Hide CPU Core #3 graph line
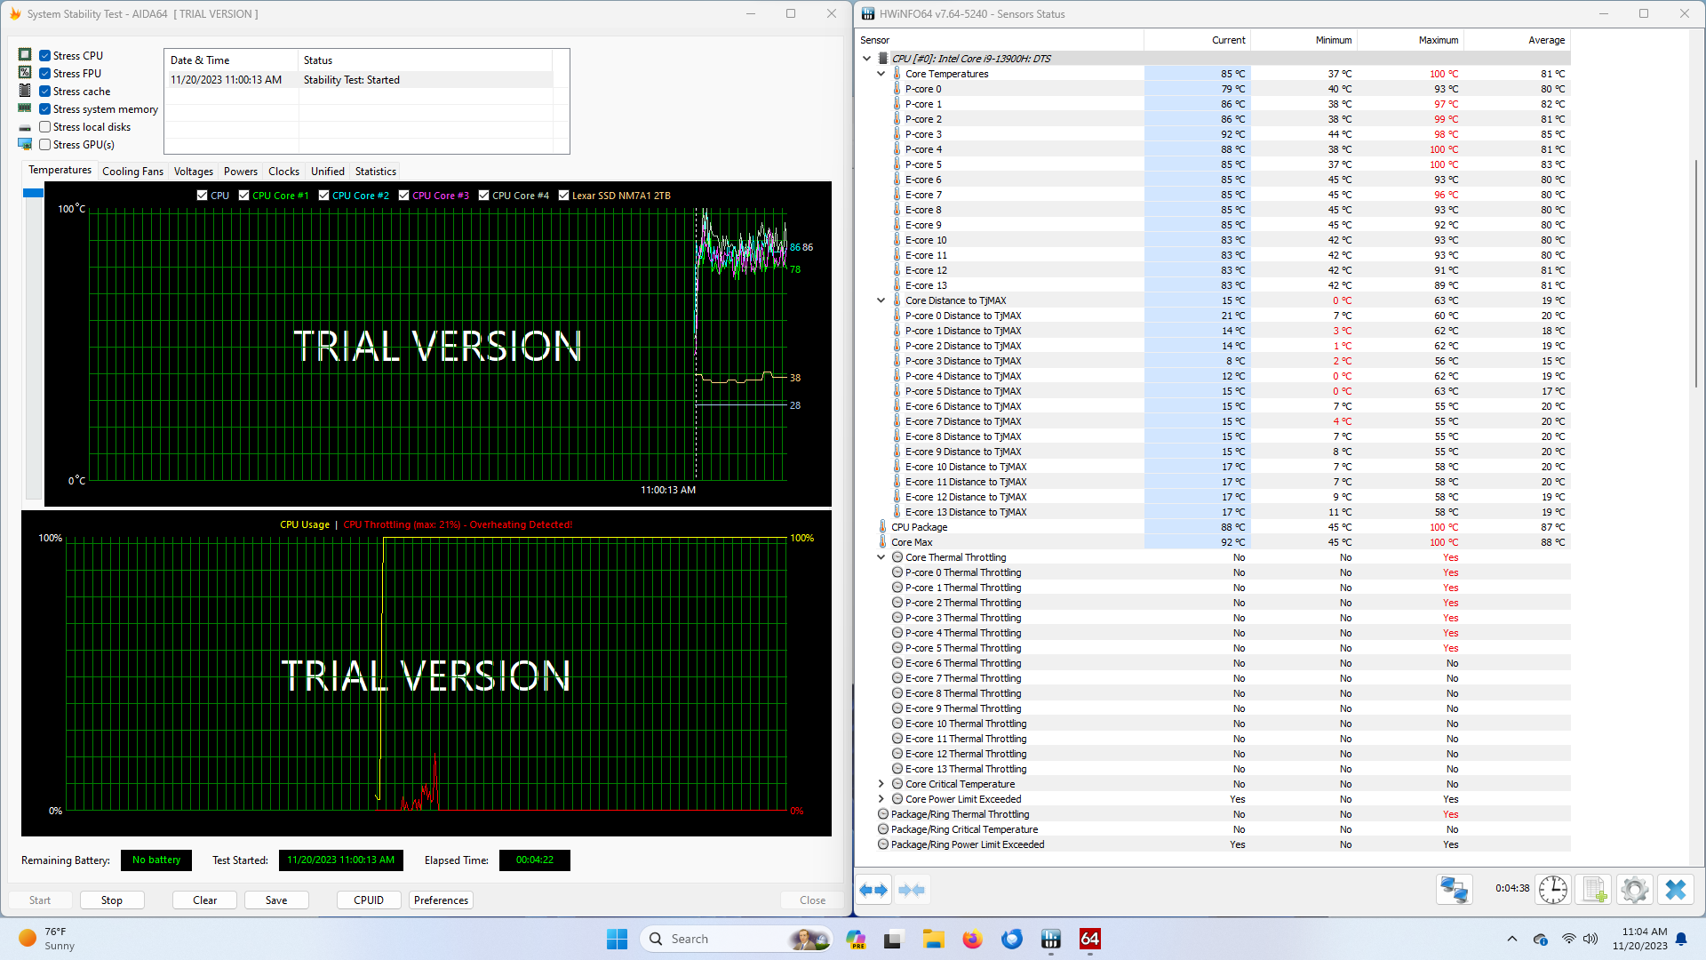The image size is (1706, 960). point(403,196)
